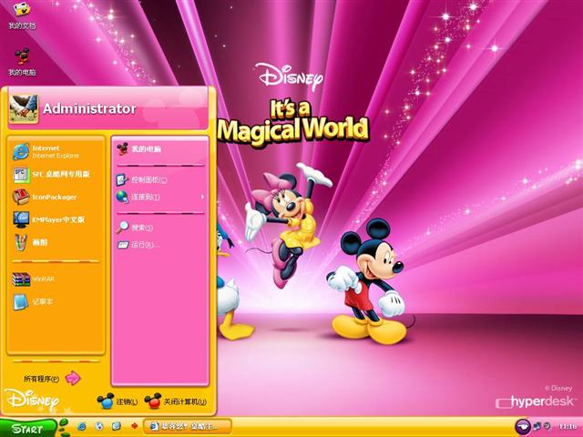The width and height of the screenshot is (583, 437).
Task: Click the globe quick launch icon
Action: [x=99, y=426]
